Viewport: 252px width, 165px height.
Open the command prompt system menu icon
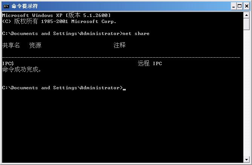6,6
